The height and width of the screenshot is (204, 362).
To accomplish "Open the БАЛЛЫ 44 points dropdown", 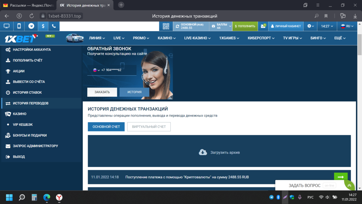I will (221, 26).
